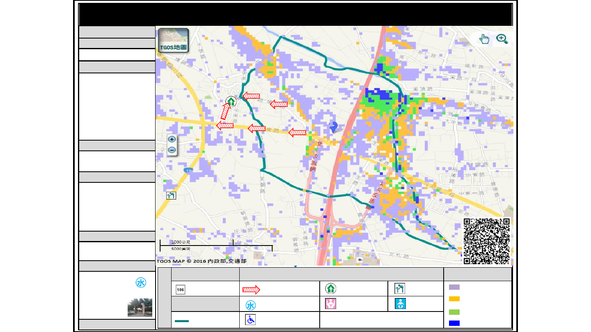This screenshot has height=332, width=591.
Task: Click the blue location pin on the map
Action: point(334,127)
